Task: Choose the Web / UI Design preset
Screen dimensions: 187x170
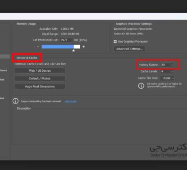Action: 40,71
